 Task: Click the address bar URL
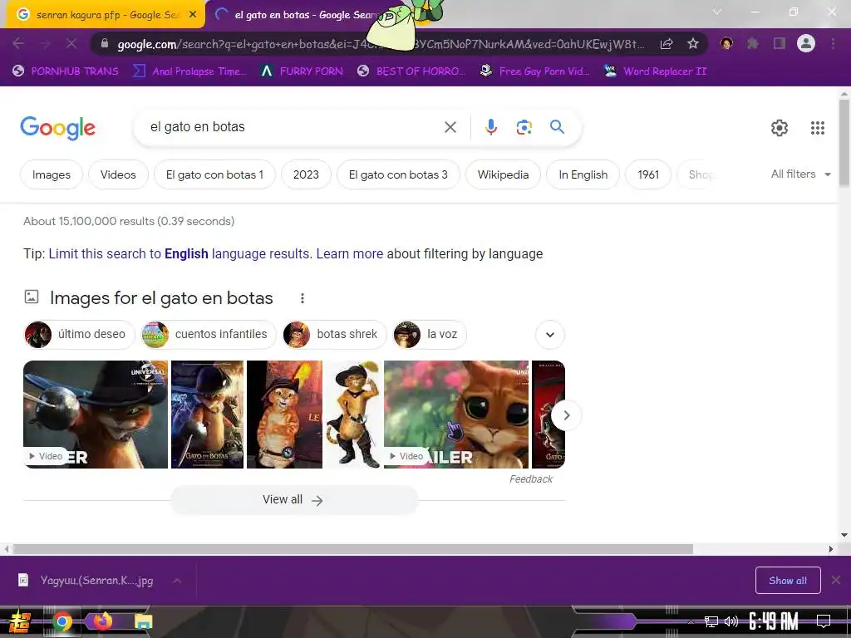pos(380,44)
